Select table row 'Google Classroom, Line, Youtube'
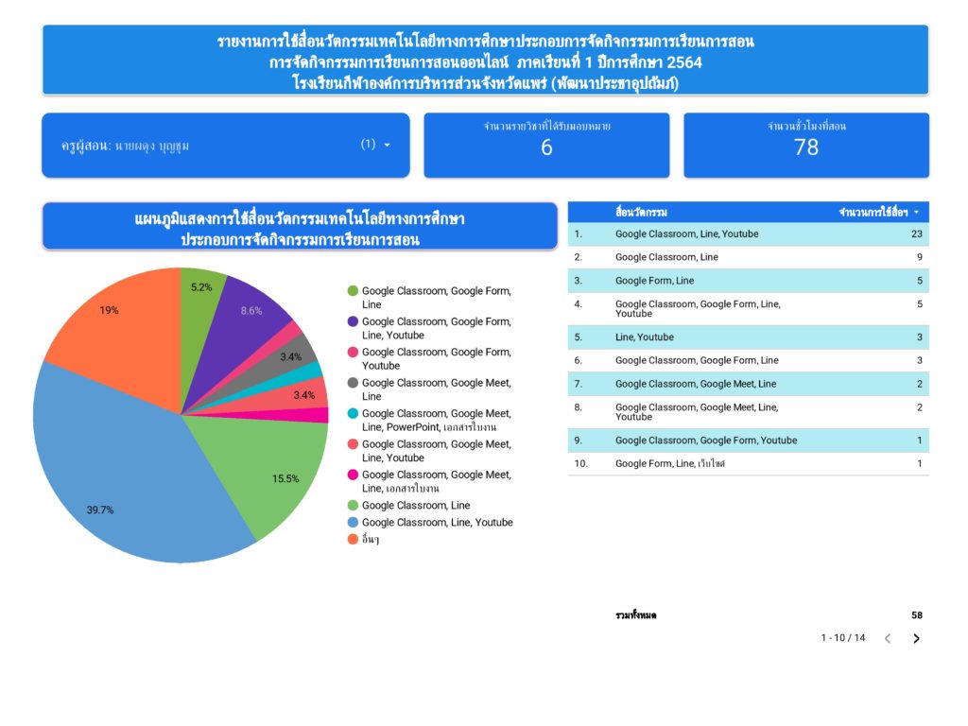Viewport: 968px width, 726px height. (749, 234)
